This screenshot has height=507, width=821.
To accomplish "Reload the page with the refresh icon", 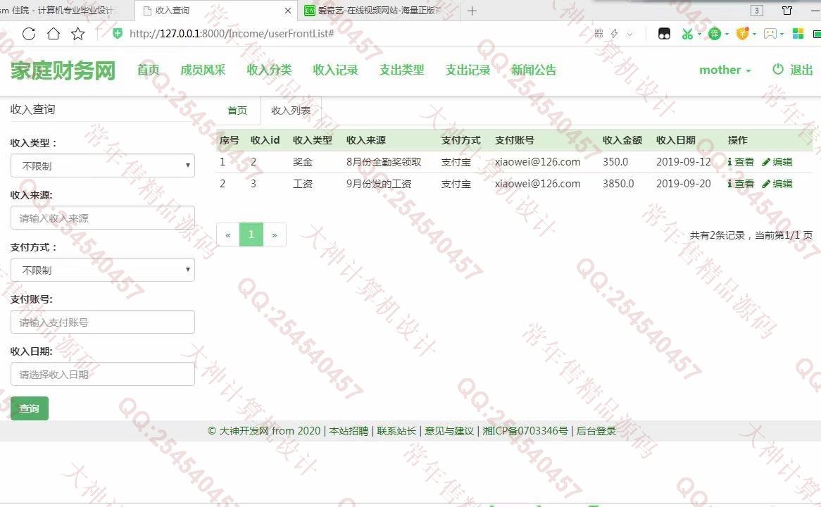I will point(29,34).
